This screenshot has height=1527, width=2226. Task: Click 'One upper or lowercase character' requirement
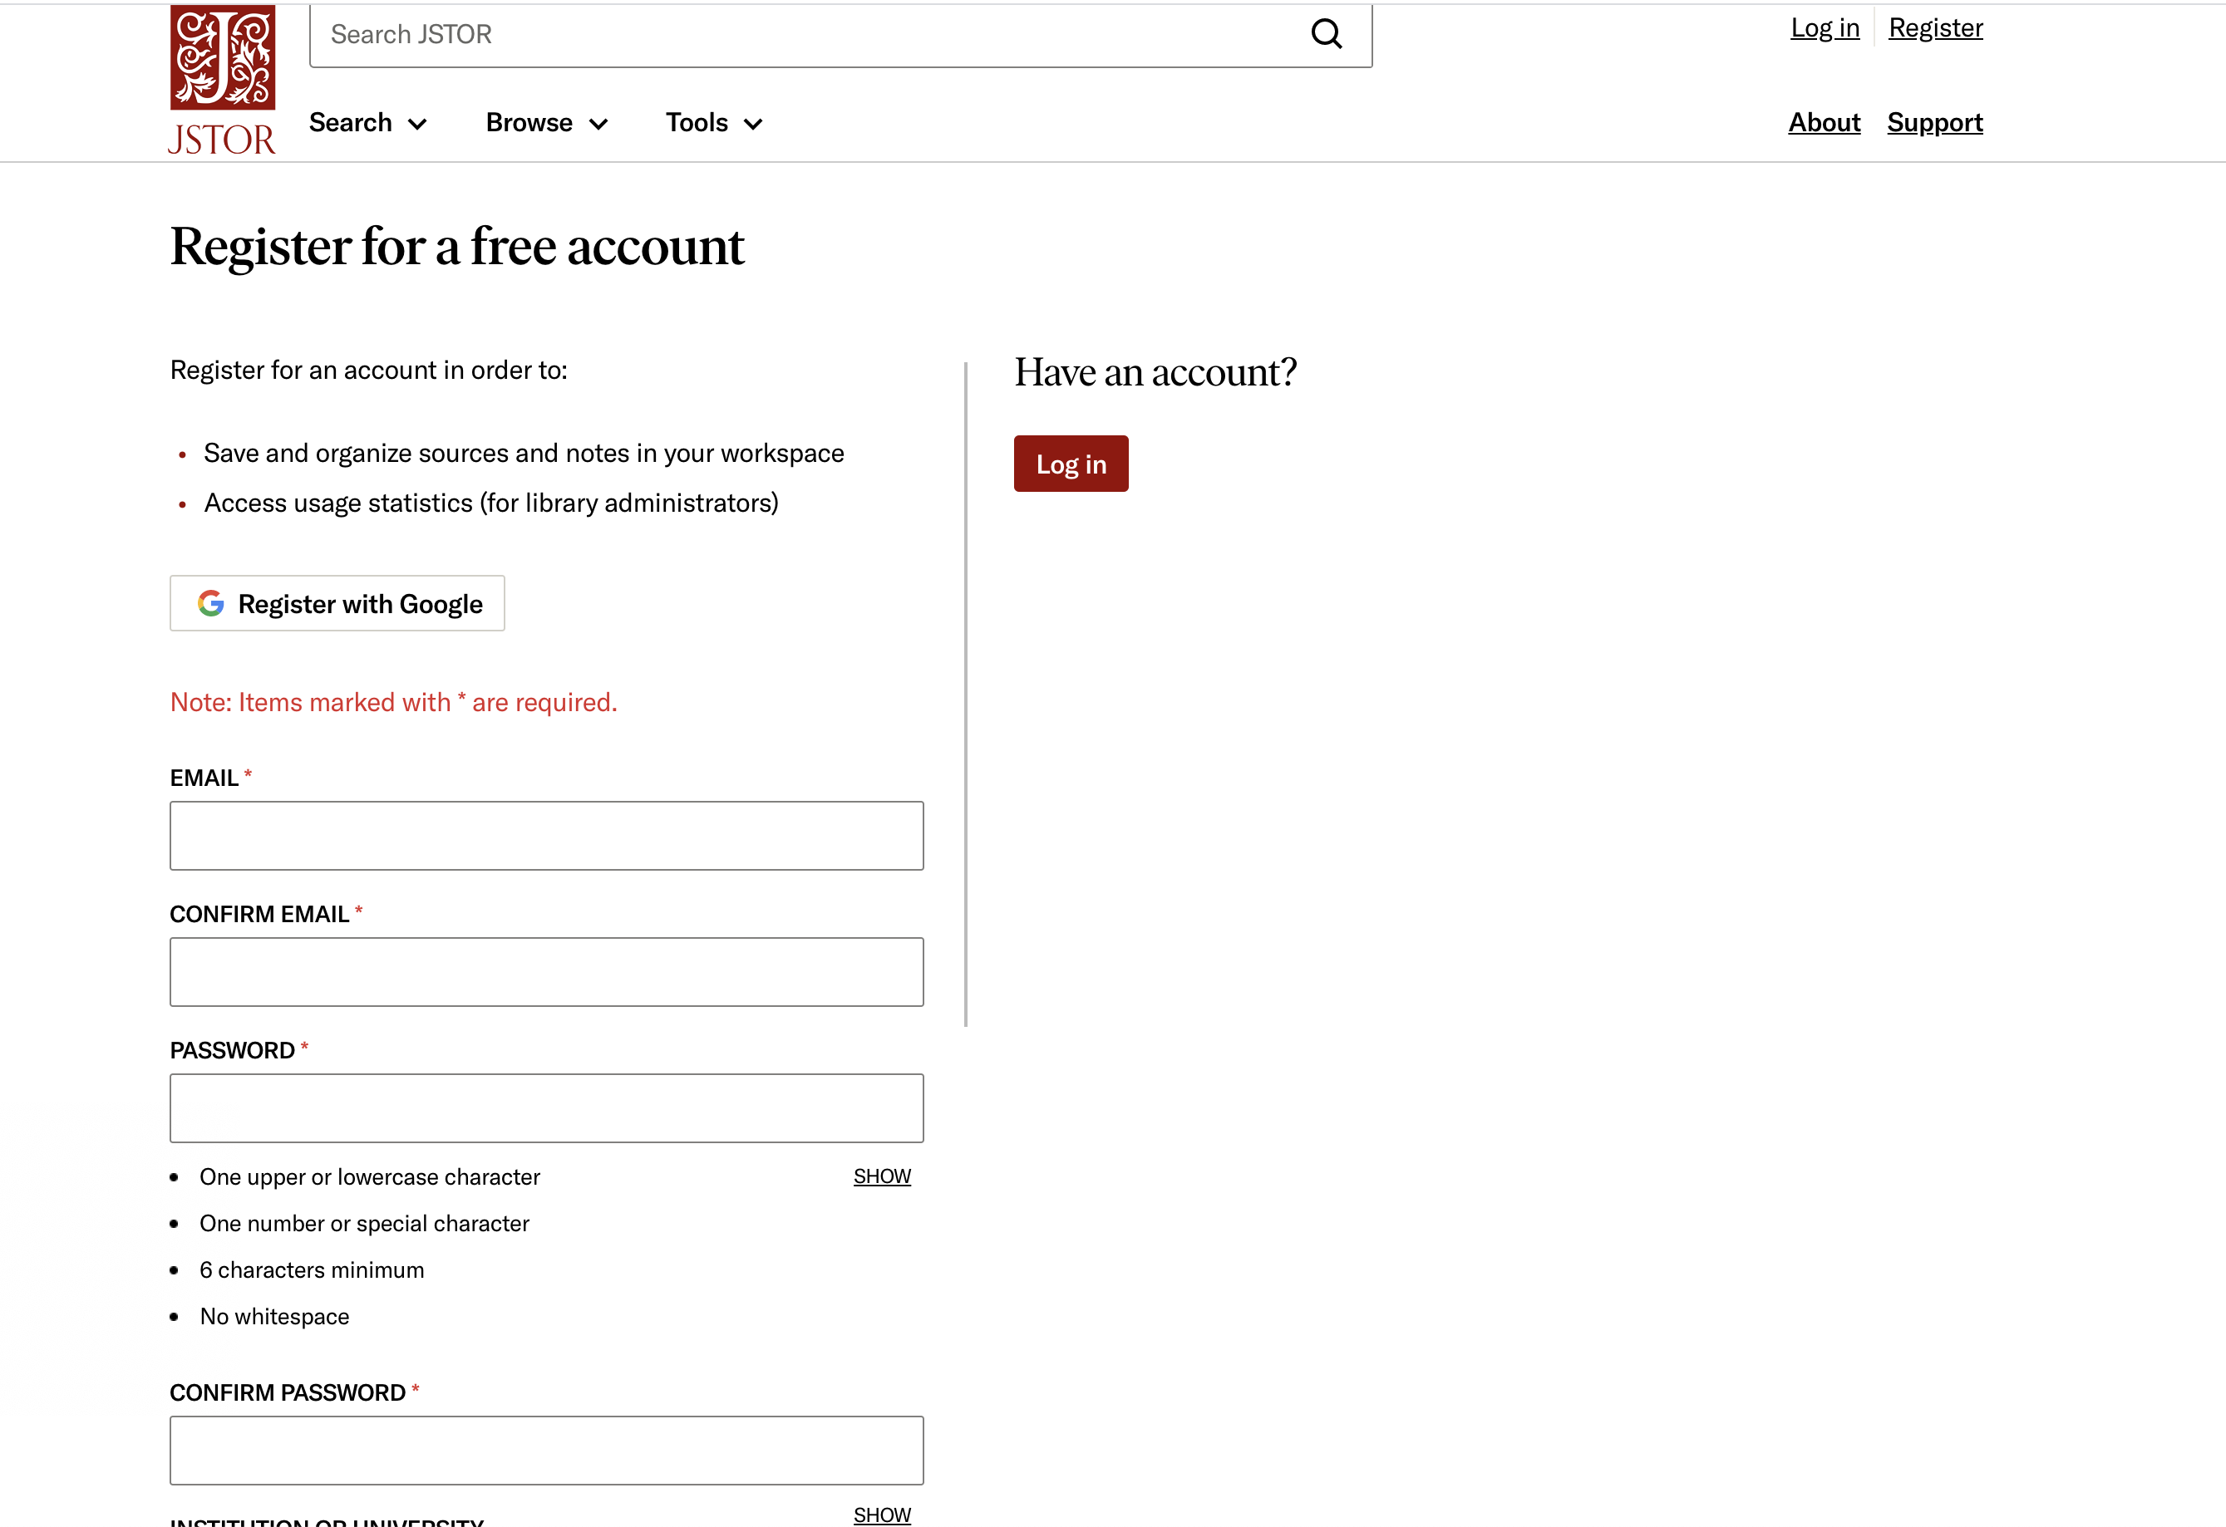pyautogui.click(x=370, y=1176)
